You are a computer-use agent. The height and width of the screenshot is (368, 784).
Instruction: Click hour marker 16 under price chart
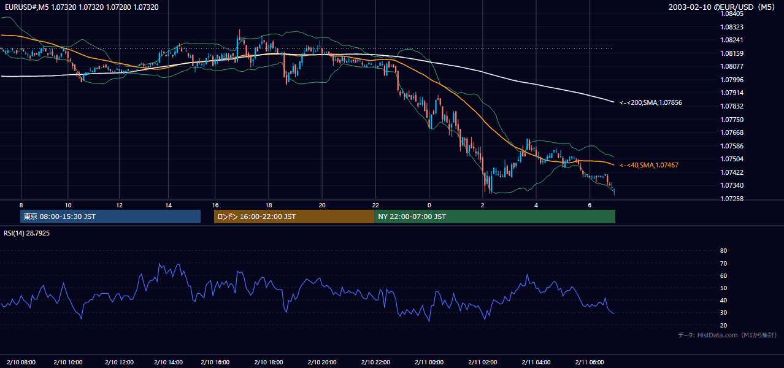(x=215, y=205)
